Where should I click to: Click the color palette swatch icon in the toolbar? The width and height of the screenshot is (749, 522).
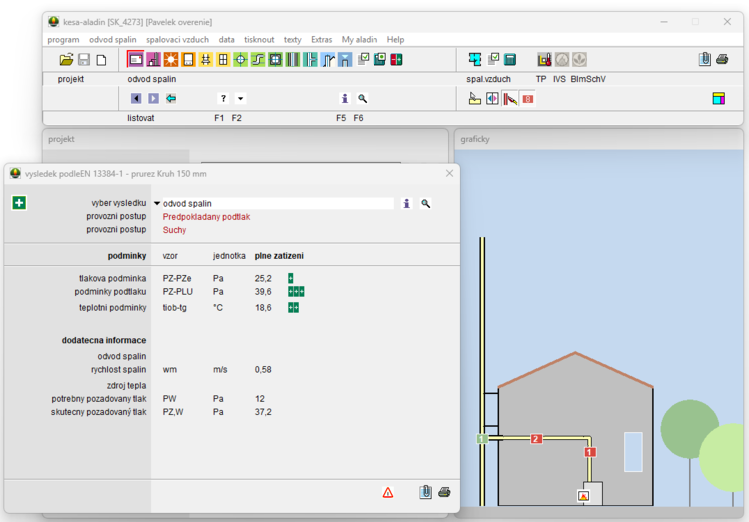pyautogui.click(x=717, y=99)
